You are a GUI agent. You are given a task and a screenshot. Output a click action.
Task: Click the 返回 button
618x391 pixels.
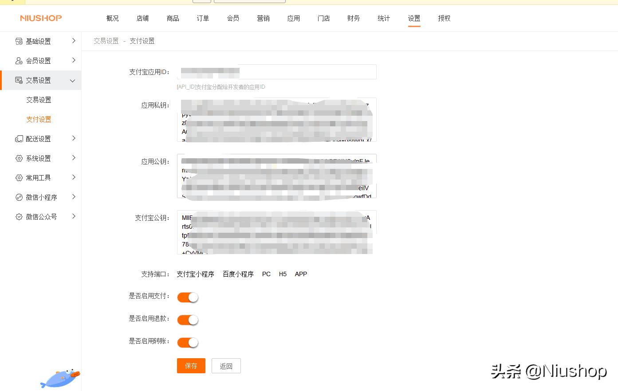pos(226,366)
